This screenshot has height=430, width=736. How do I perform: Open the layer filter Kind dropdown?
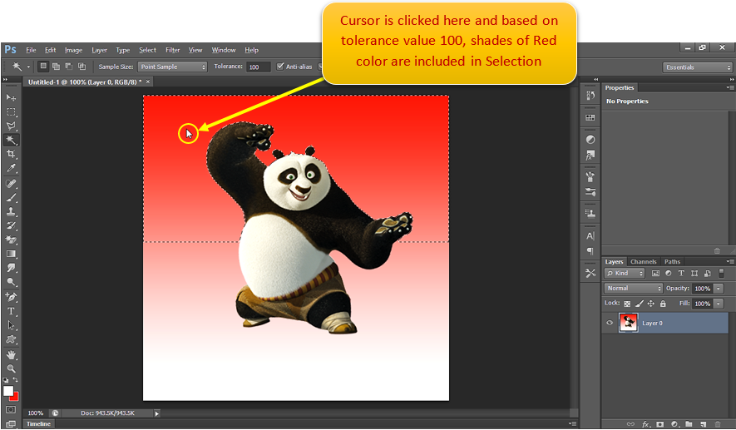coord(625,273)
